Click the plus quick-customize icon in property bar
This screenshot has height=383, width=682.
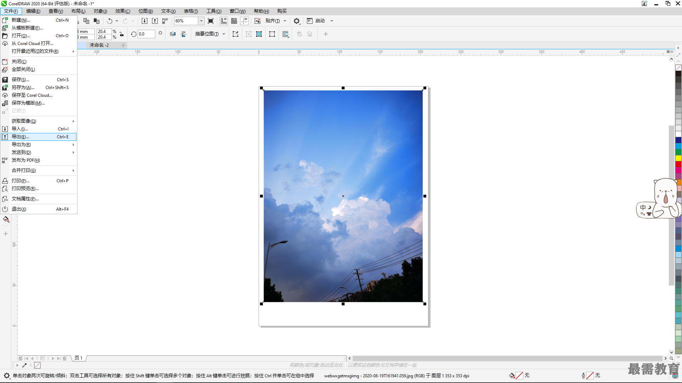(x=325, y=34)
